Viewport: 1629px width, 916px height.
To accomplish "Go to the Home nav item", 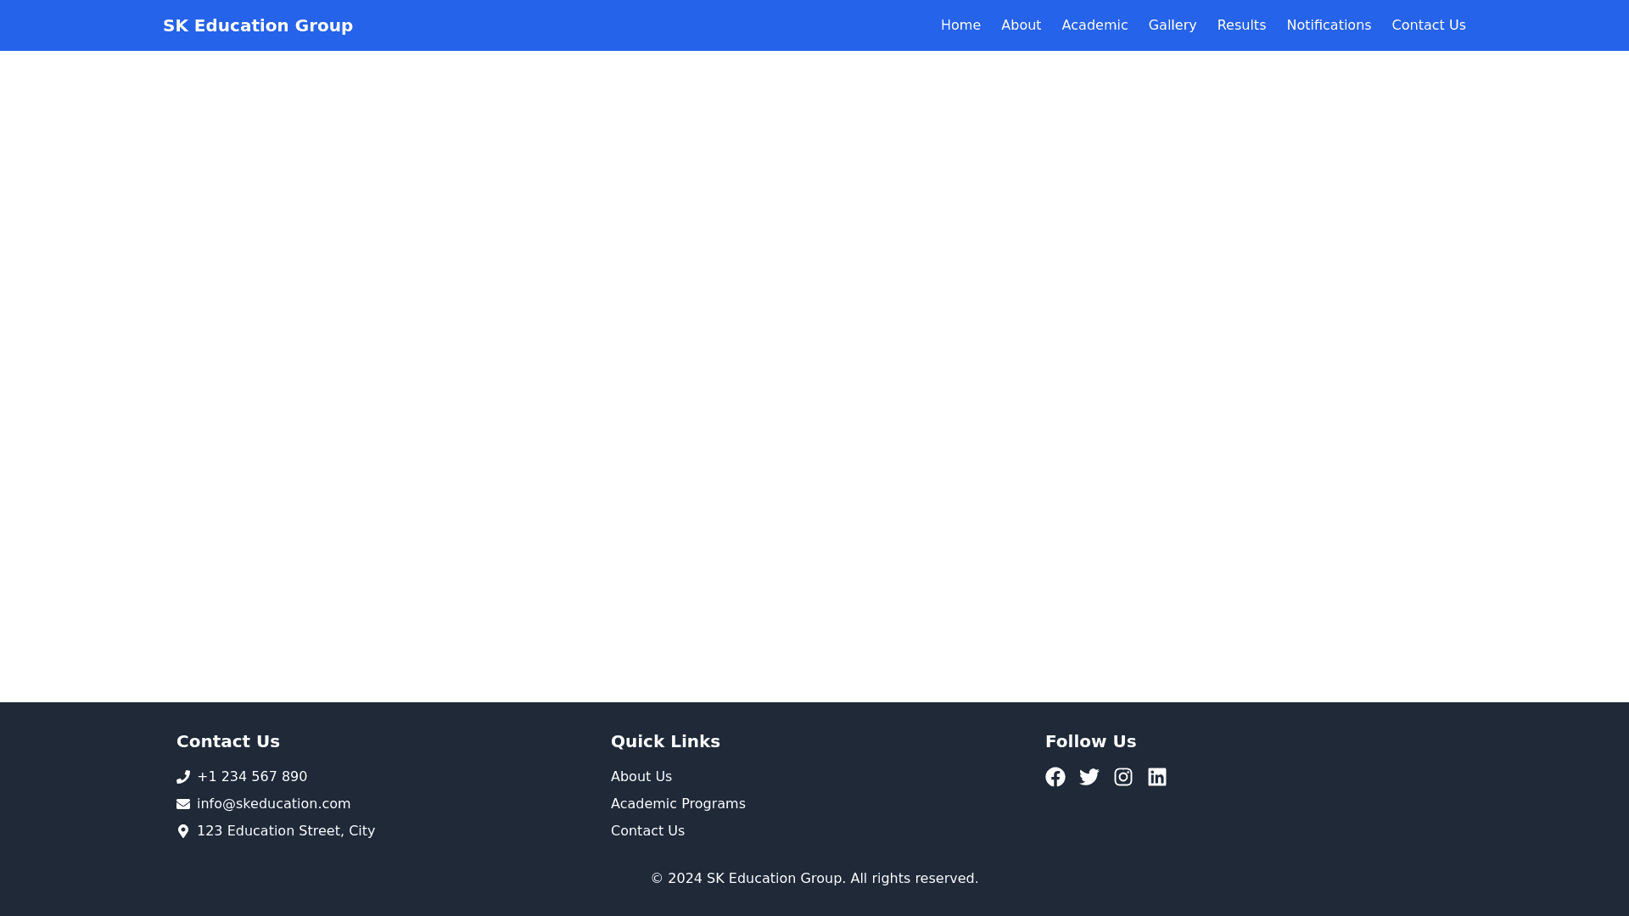I will [x=960, y=25].
